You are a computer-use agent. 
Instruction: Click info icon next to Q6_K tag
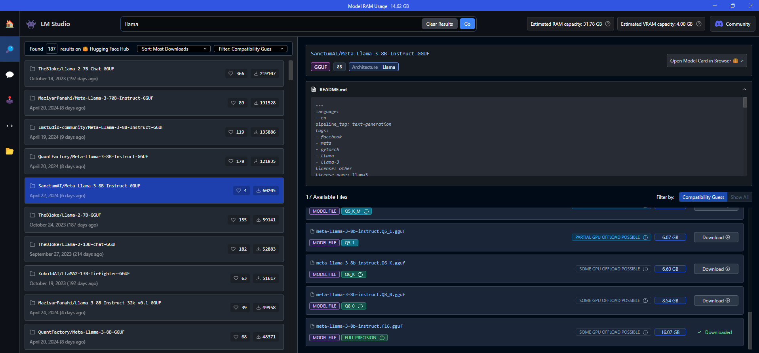click(x=360, y=274)
